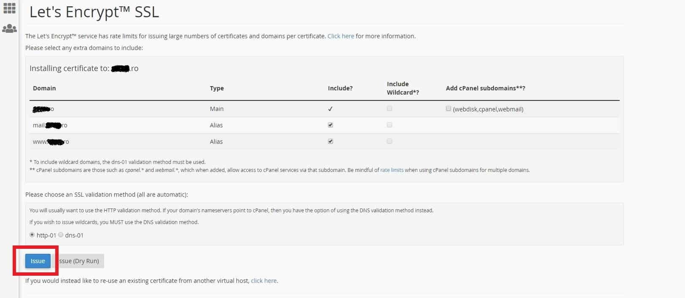685x298 pixels.
Task: Click the main domain checkmark under Include
Action: (330, 109)
